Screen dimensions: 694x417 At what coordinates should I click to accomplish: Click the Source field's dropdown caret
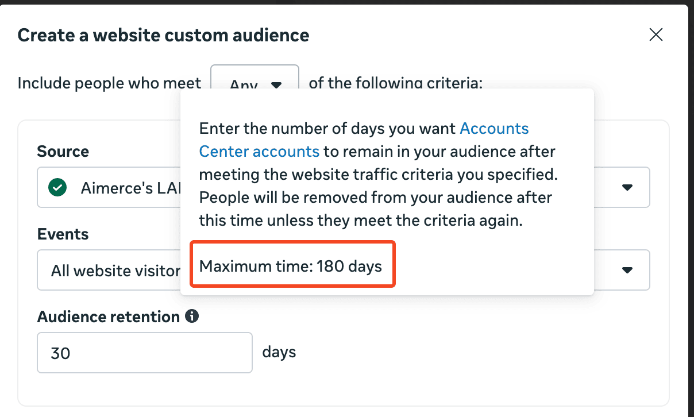pyautogui.click(x=627, y=187)
